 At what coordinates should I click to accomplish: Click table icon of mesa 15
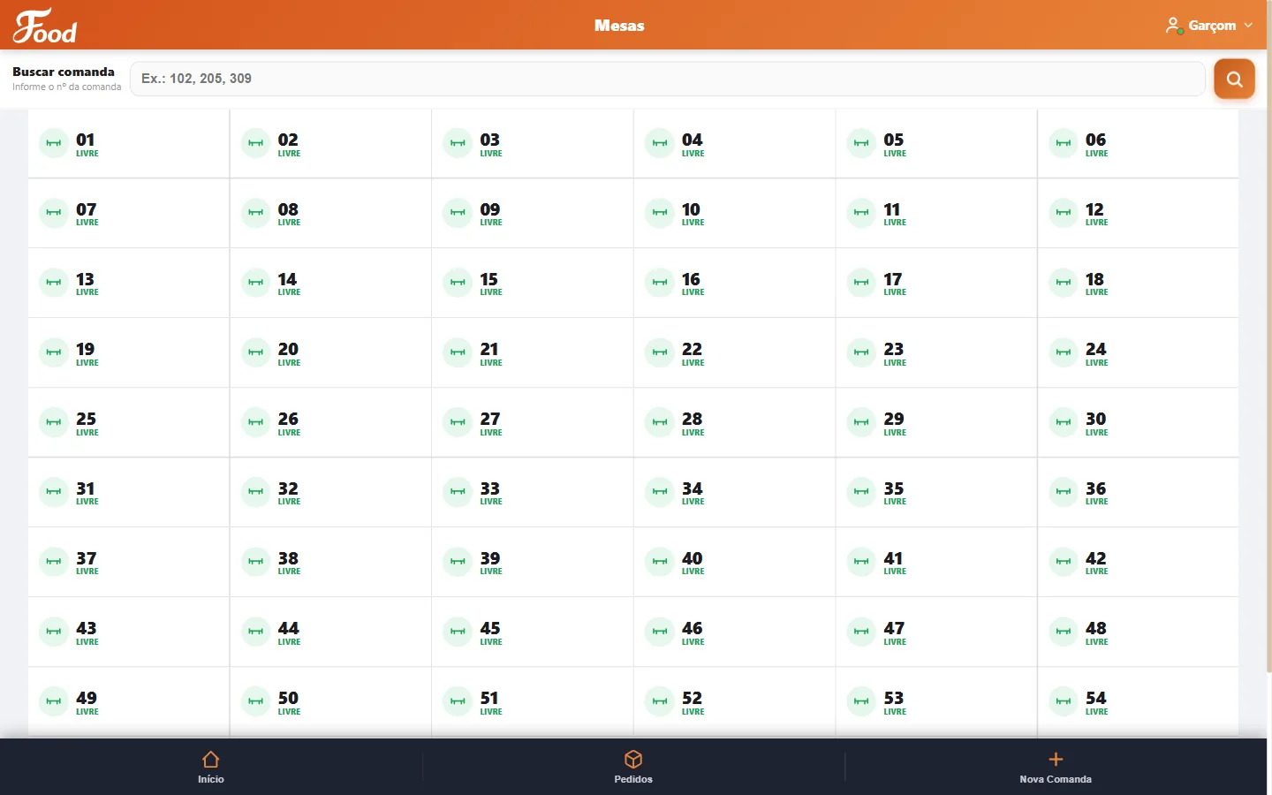tap(458, 283)
